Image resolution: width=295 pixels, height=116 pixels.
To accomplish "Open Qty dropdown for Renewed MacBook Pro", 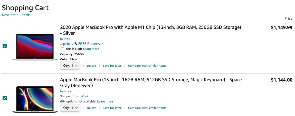I will 70,108.
